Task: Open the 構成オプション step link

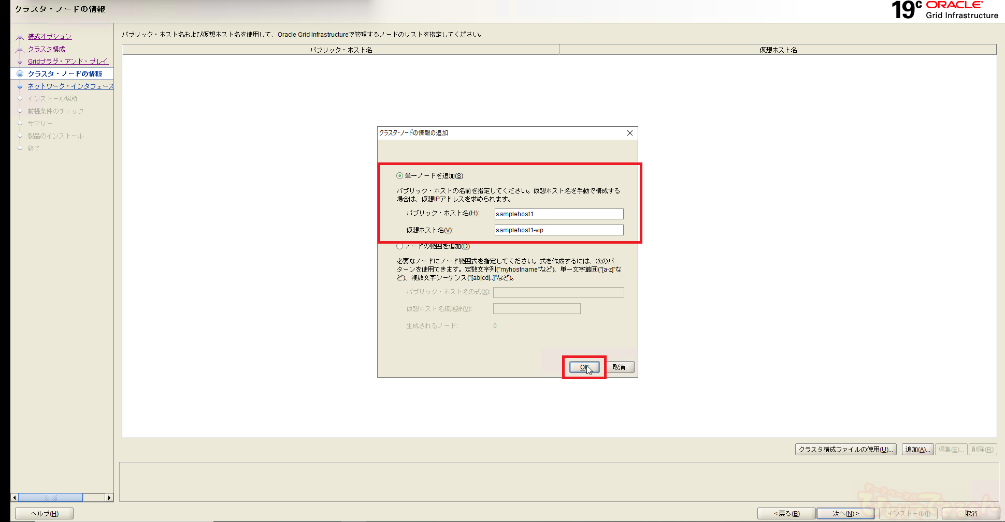Action: (x=50, y=37)
